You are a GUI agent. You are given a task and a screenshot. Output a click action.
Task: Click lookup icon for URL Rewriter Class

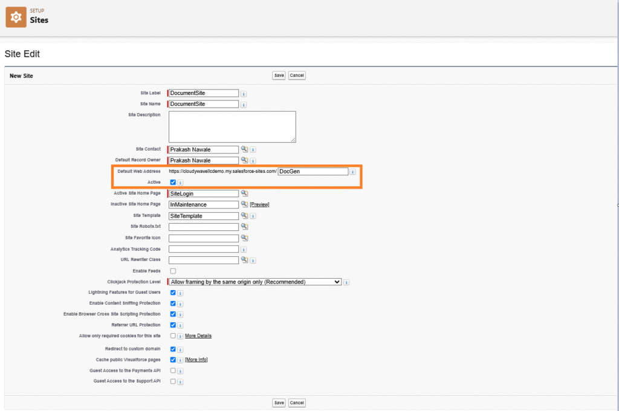(244, 260)
